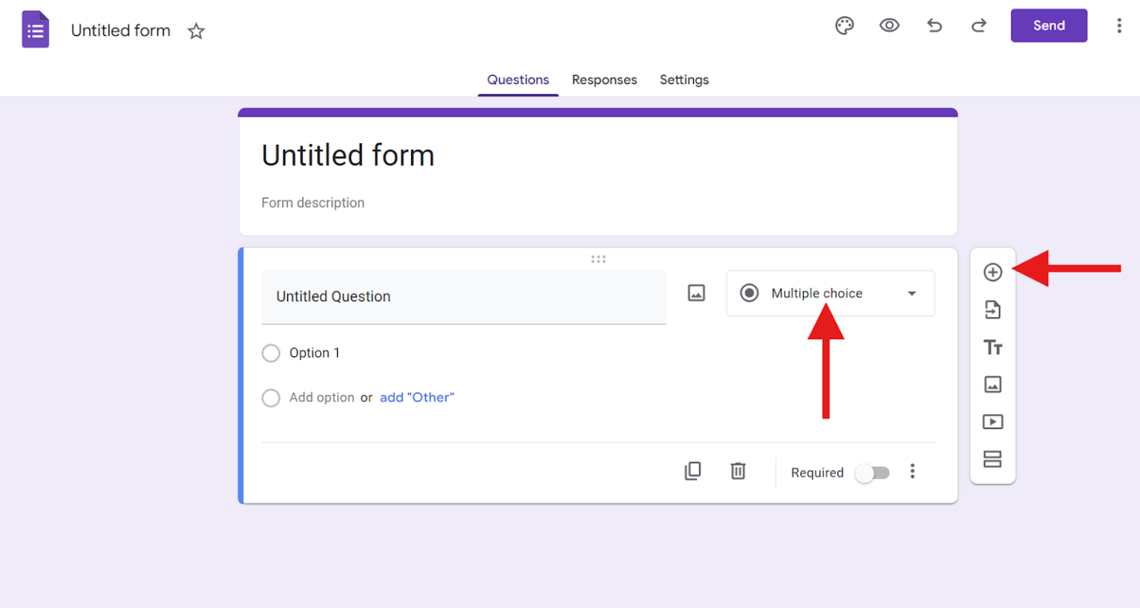The height and width of the screenshot is (608, 1140).
Task: Insert an image via the sidebar image icon
Action: point(993,385)
